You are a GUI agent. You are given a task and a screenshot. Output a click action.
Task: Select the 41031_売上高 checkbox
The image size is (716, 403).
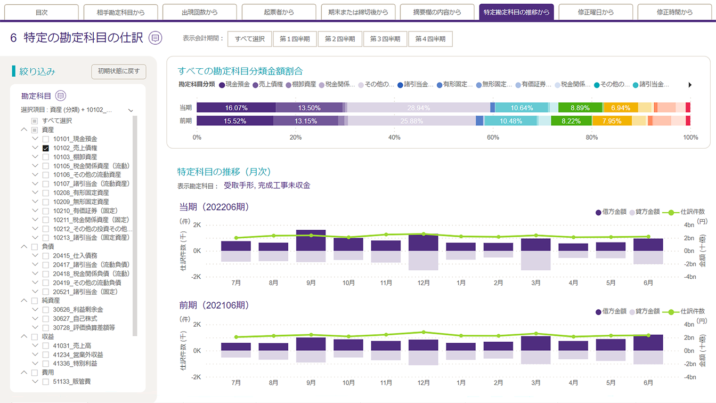(x=46, y=346)
